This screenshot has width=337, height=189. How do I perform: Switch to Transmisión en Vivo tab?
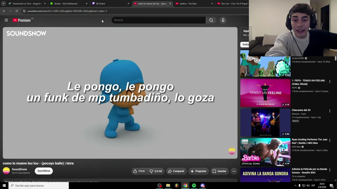coord(27,4)
